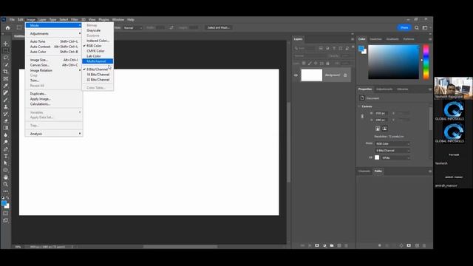This screenshot has height=266, width=473.
Task: Select Lab Color mode
Action: tap(98, 56)
